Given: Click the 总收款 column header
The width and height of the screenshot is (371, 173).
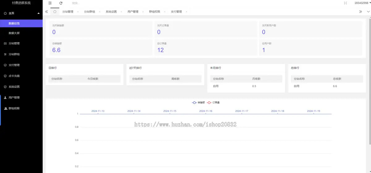Looking at the screenshot, I should click(337, 79).
